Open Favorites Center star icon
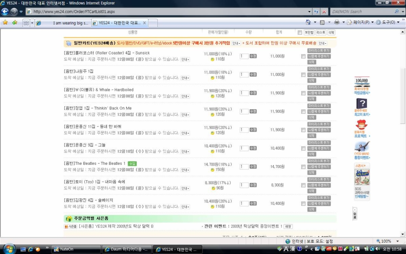Screen dimensions: 406x254 pos(5,23)
